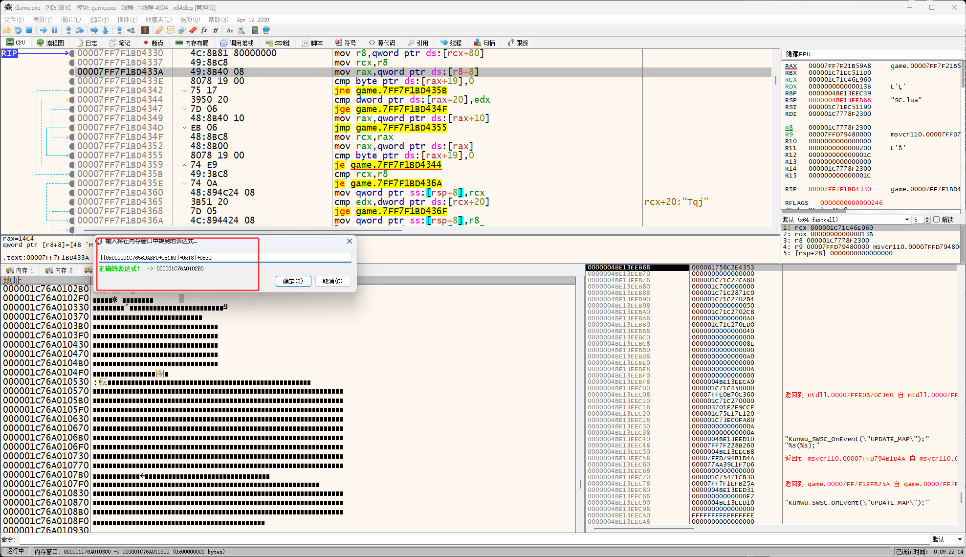Click the pause execution toolbar icon
Viewport: 966px width, 557px height.
[x=54, y=30]
